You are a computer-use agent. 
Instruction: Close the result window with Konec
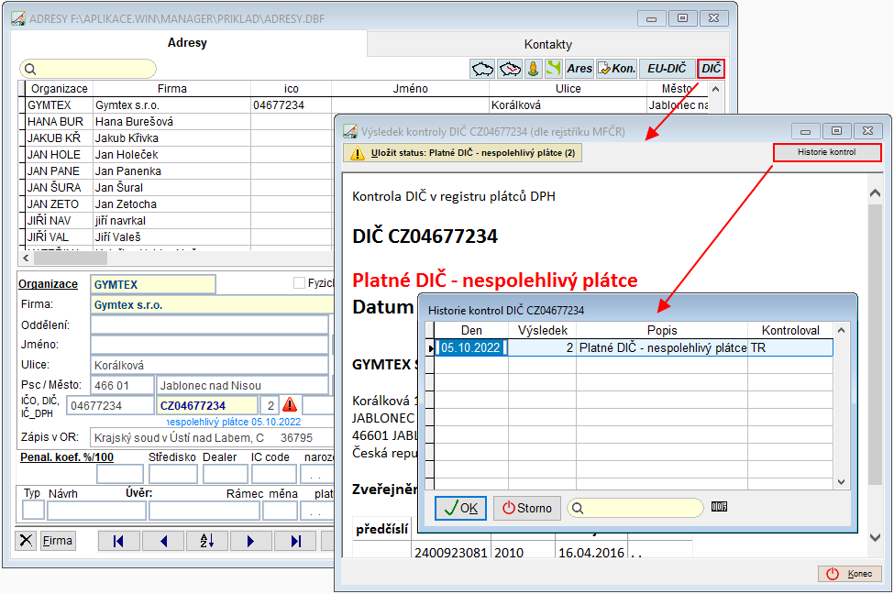[x=849, y=574]
